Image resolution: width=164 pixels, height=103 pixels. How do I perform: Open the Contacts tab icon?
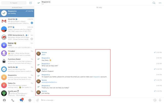4,100
